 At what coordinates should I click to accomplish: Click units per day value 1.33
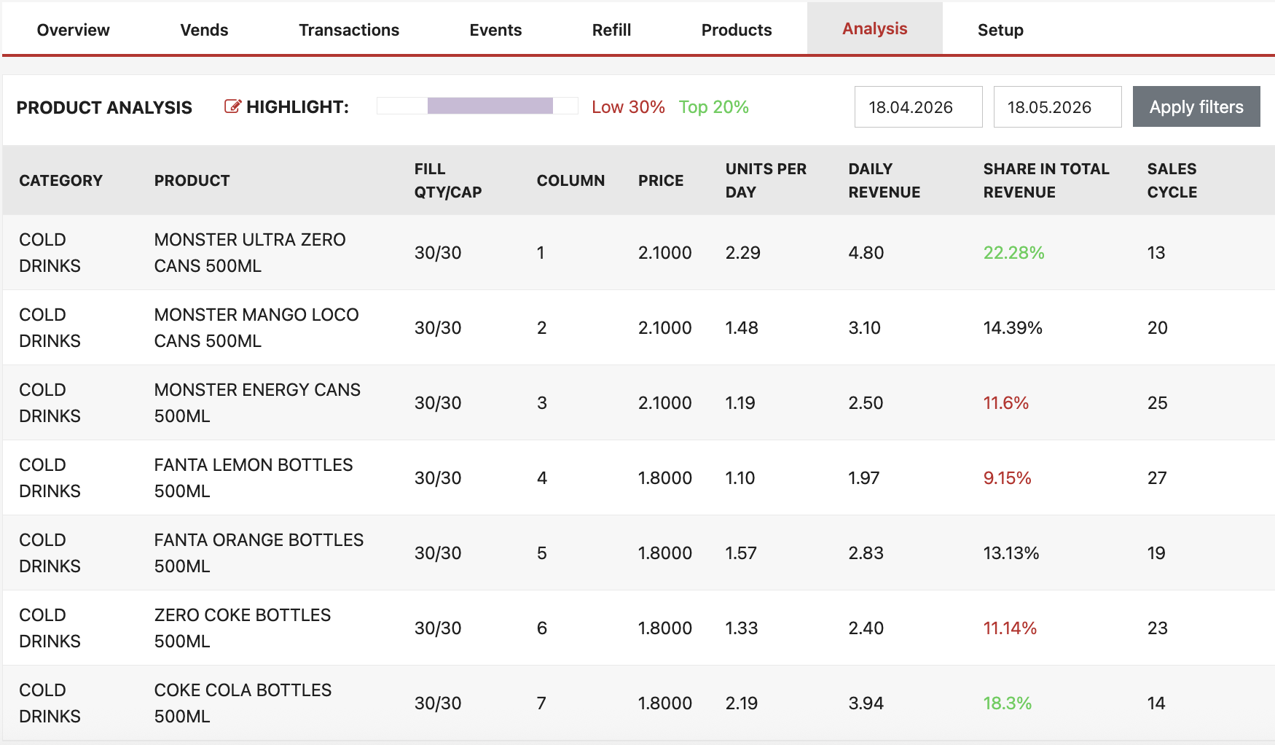point(742,628)
